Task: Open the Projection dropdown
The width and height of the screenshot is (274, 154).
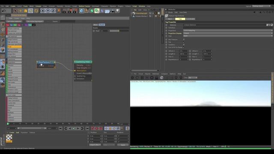Action: (x=228, y=30)
